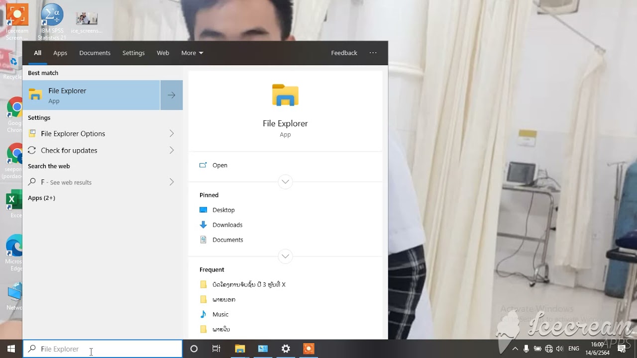
Task: Open File Explorer best match result
Action: click(92, 95)
